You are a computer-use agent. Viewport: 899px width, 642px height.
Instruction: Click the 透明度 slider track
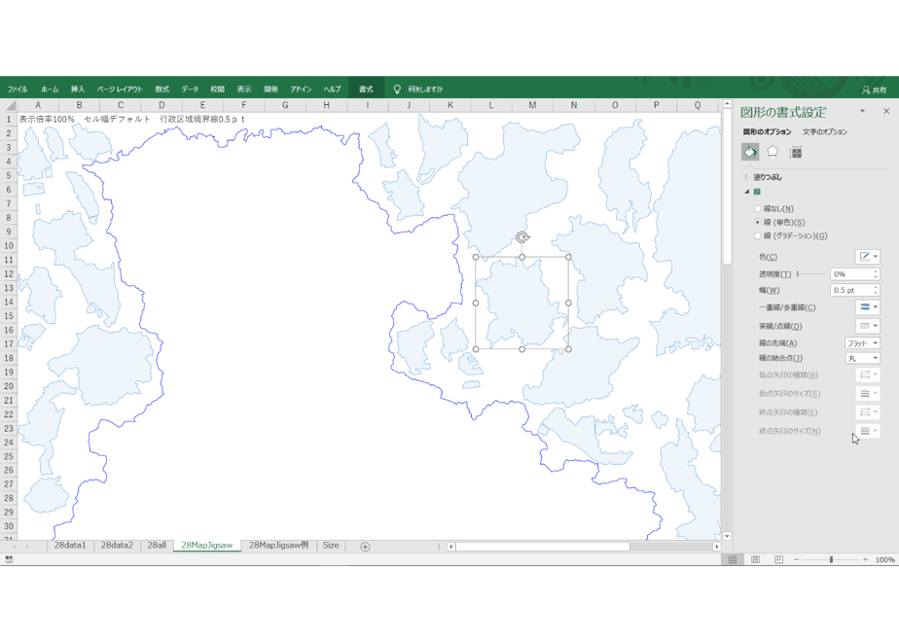(811, 274)
